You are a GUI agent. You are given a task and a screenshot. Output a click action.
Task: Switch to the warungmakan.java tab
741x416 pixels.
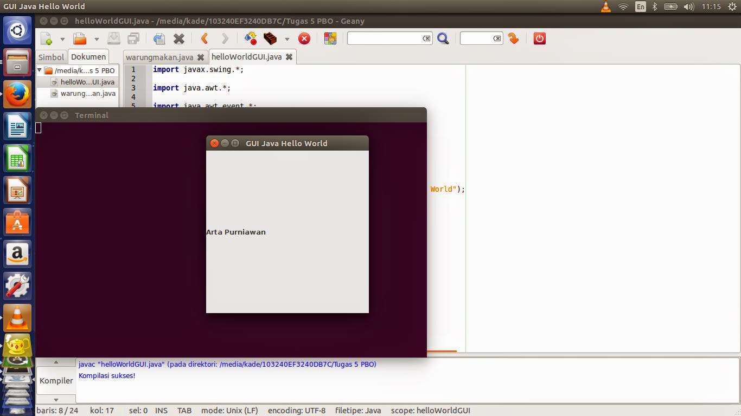point(161,57)
